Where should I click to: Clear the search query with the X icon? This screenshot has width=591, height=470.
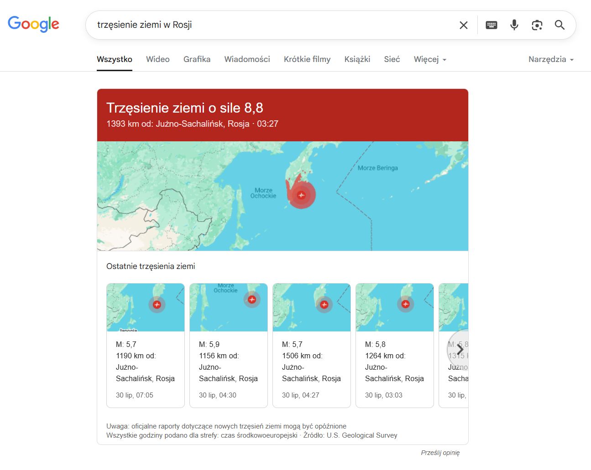tap(463, 25)
